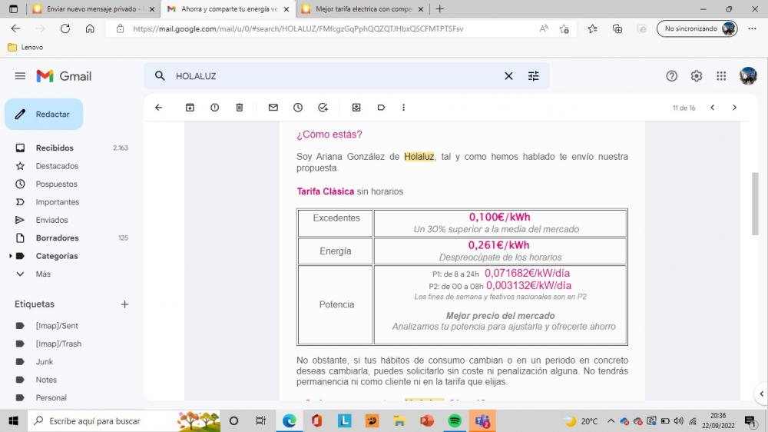
Task: Click 'Tarifa Clásica' heading text
Action: [325, 191]
